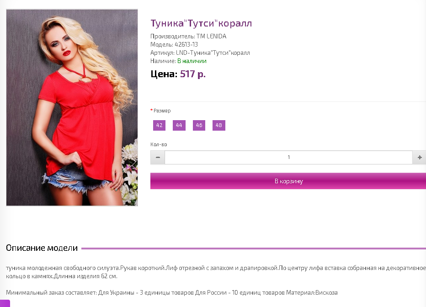Decrease quantity with the minus button
Screen dimensions: 426x307
[x=158, y=158]
